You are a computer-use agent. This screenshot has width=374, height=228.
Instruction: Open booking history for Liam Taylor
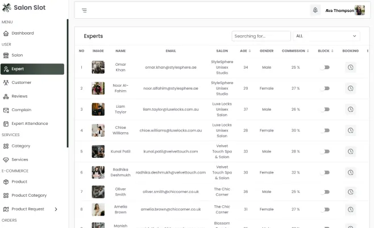coord(350,109)
